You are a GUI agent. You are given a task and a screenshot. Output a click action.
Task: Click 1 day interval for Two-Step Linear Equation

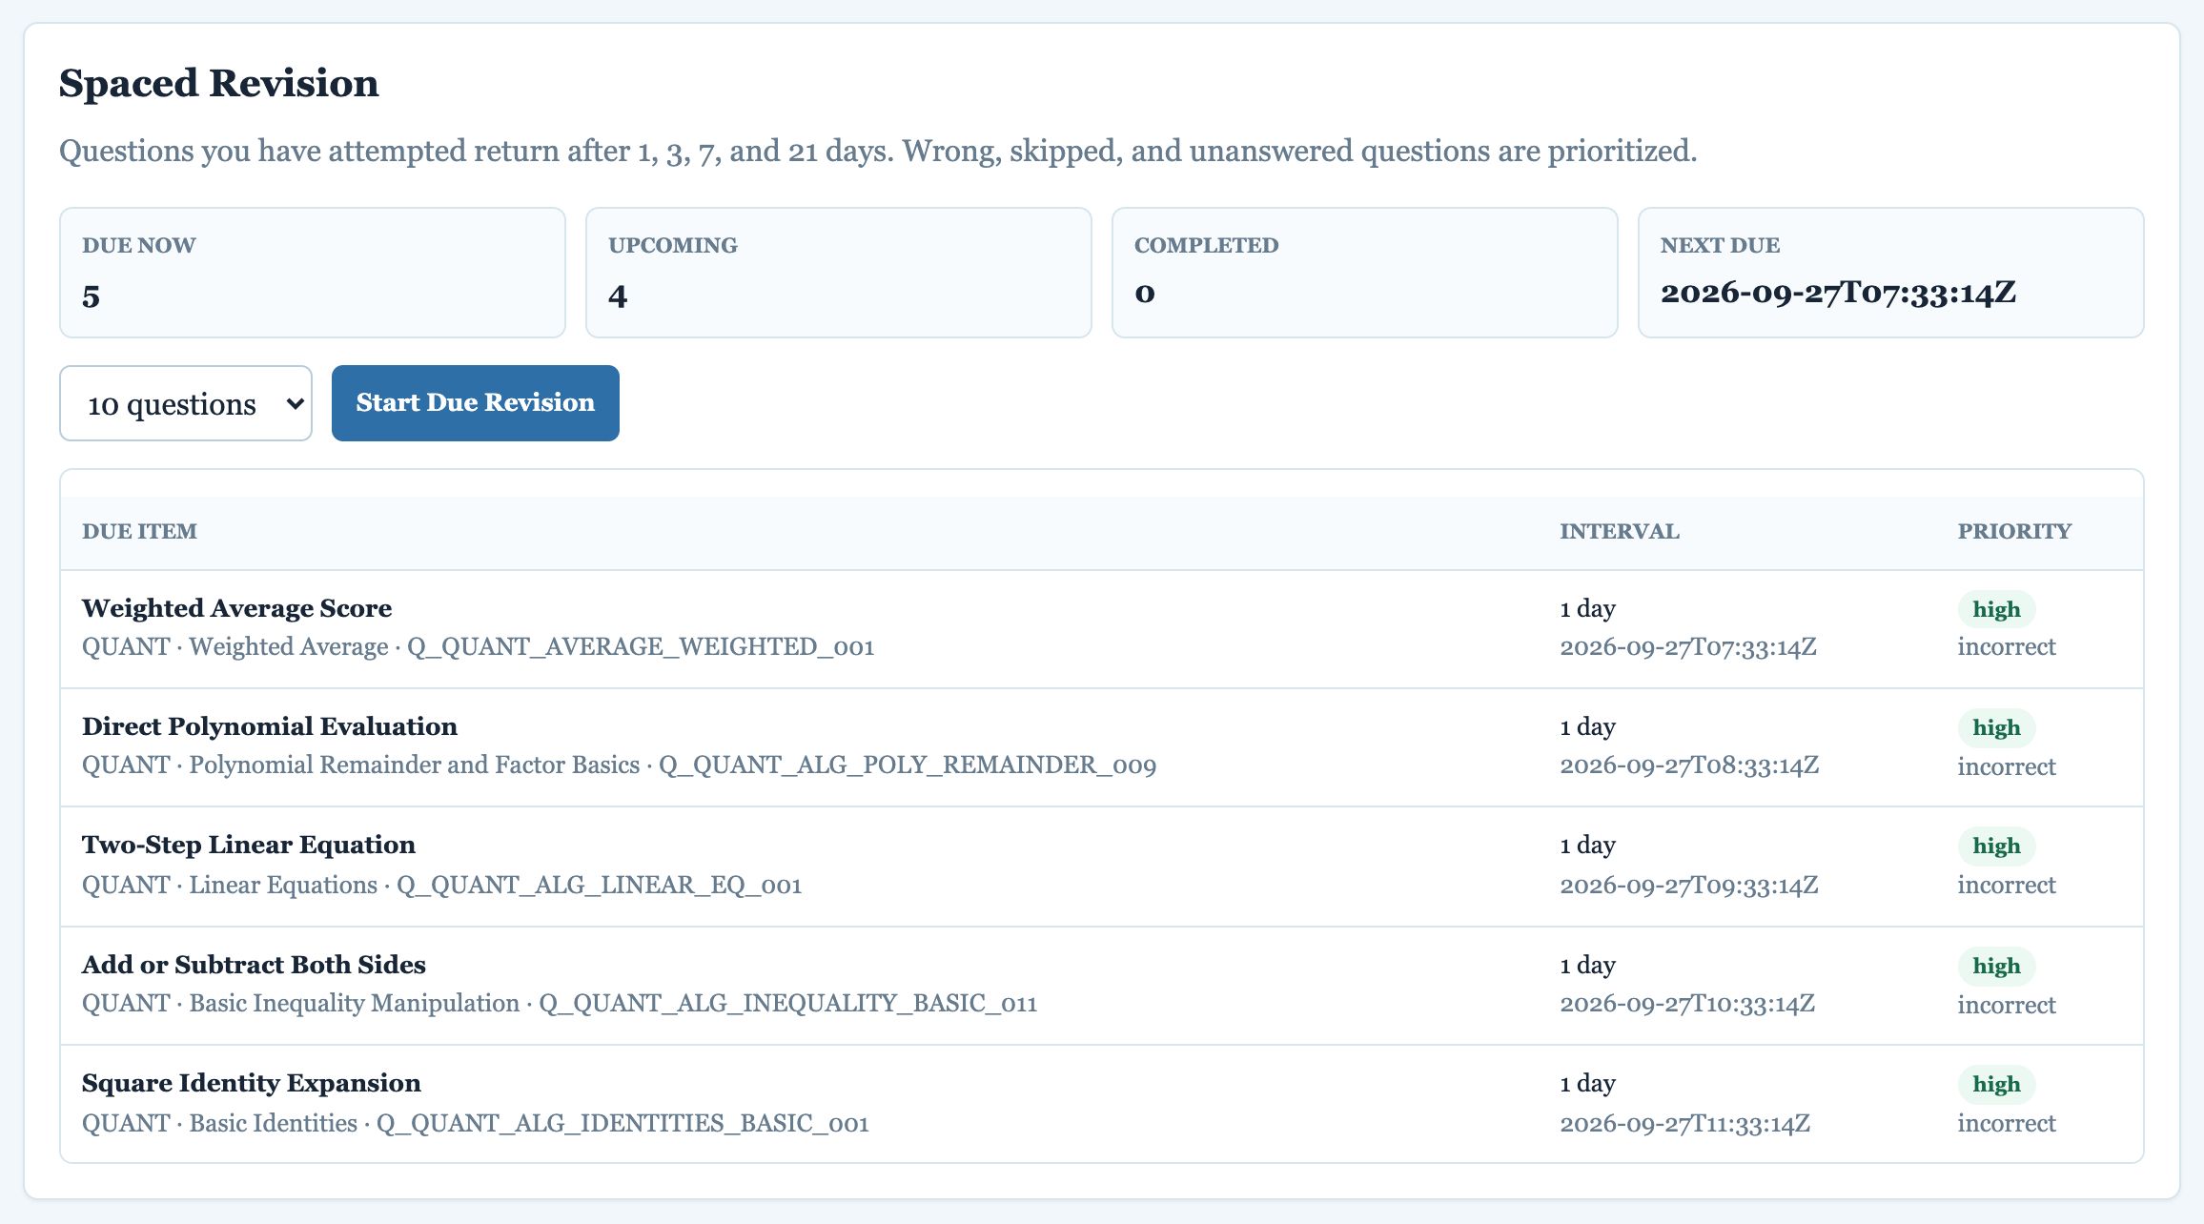tap(1587, 846)
